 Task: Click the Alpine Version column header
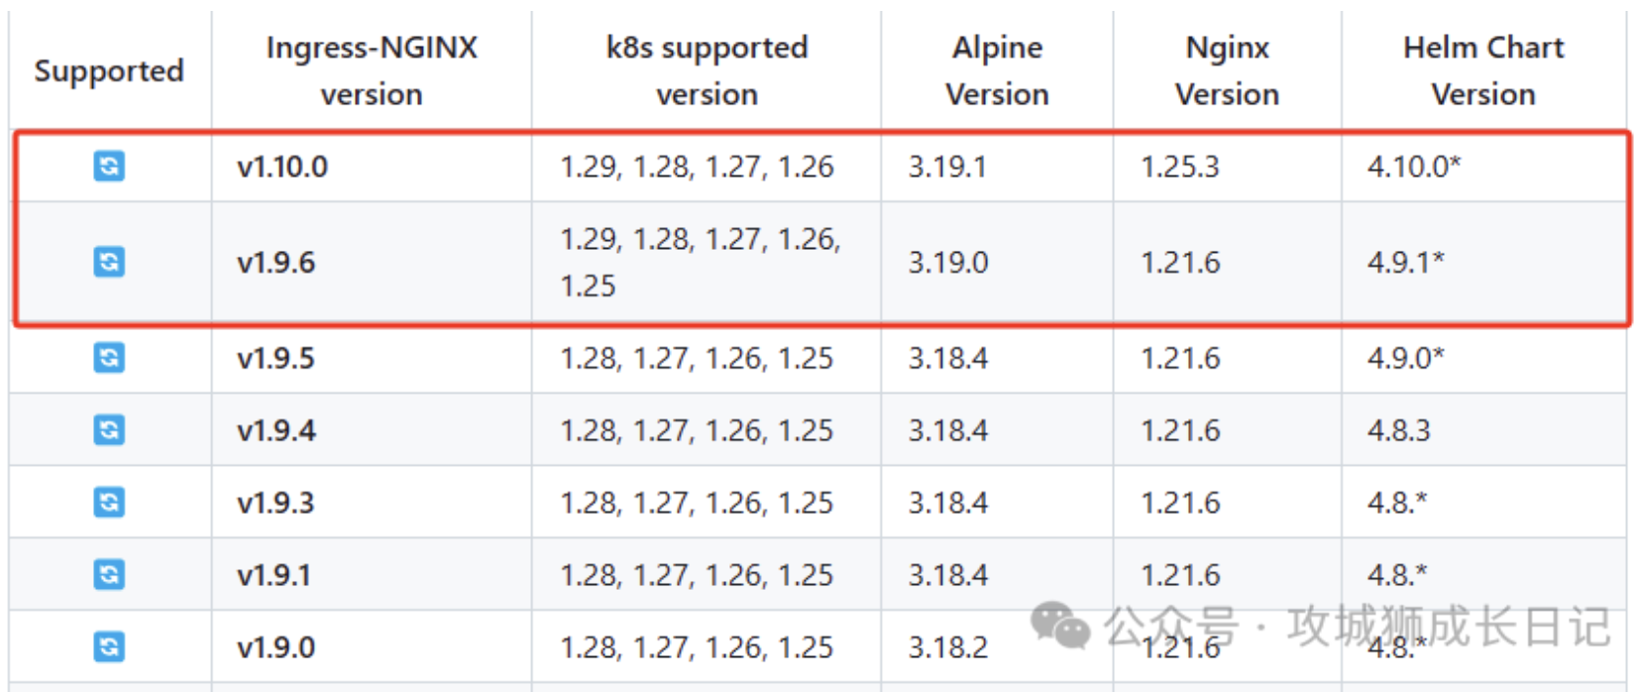coord(997,70)
